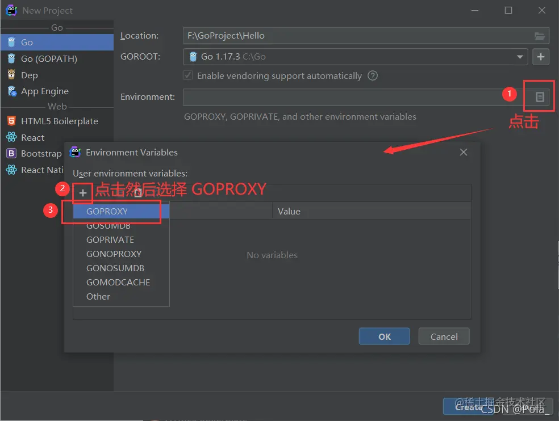Select React project template
The height and width of the screenshot is (421, 559).
57,137
